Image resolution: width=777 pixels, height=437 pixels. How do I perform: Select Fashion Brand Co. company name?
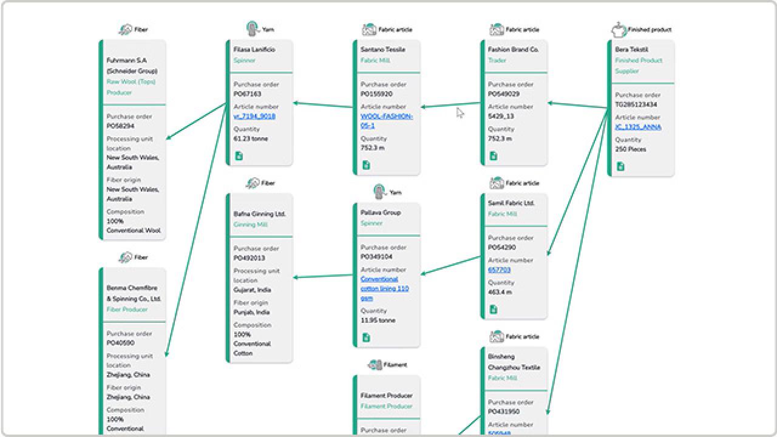(x=514, y=50)
